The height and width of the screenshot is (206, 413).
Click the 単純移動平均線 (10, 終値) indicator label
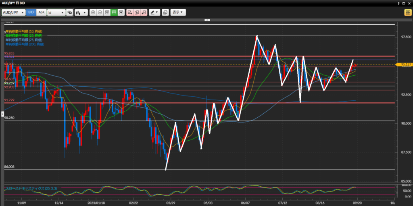[23, 31]
